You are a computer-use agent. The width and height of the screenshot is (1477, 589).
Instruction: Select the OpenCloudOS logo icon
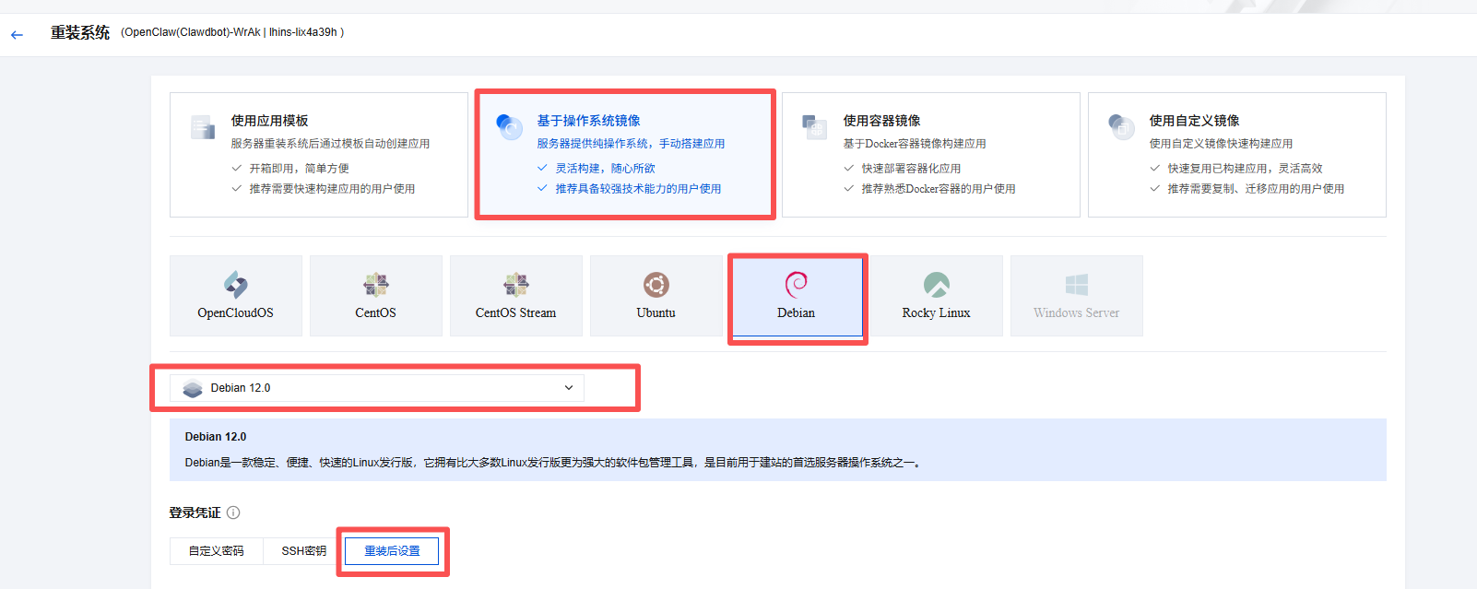tap(236, 285)
